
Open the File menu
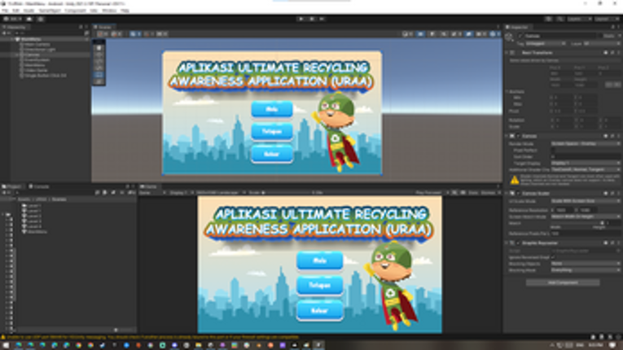tap(5, 11)
